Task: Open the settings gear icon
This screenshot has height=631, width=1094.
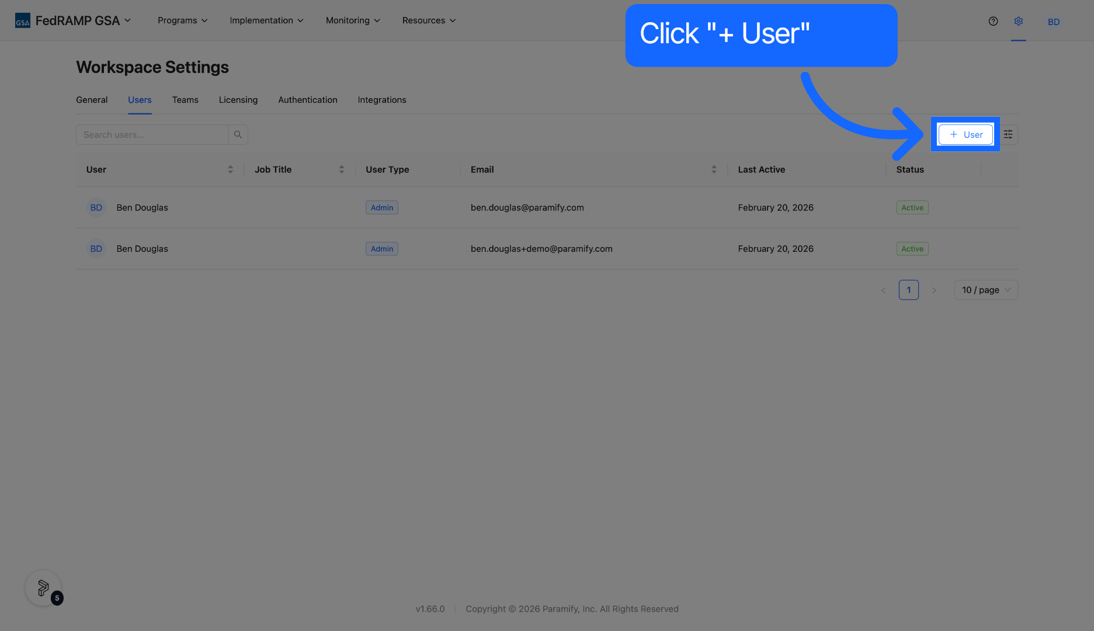Action: coord(1019,21)
